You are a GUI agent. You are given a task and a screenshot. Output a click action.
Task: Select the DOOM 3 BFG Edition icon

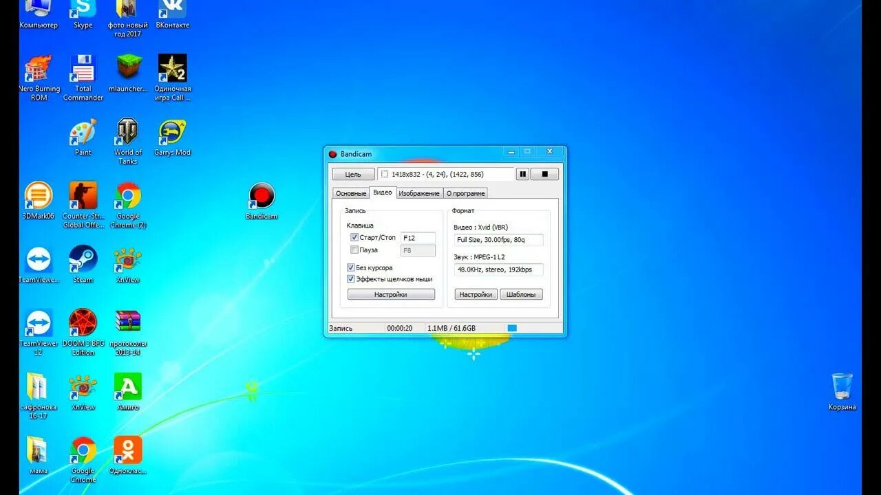click(83, 333)
